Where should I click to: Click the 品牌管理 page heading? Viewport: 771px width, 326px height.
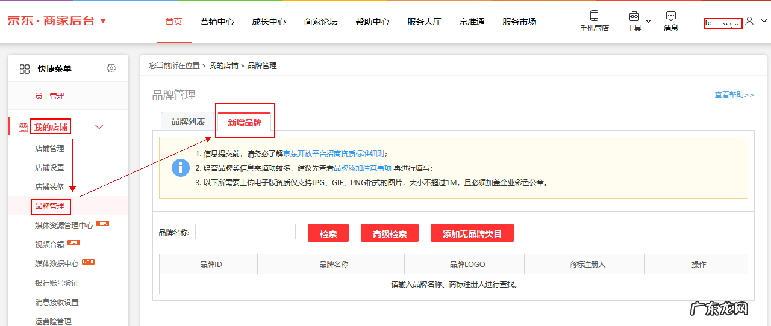tap(174, 95)
